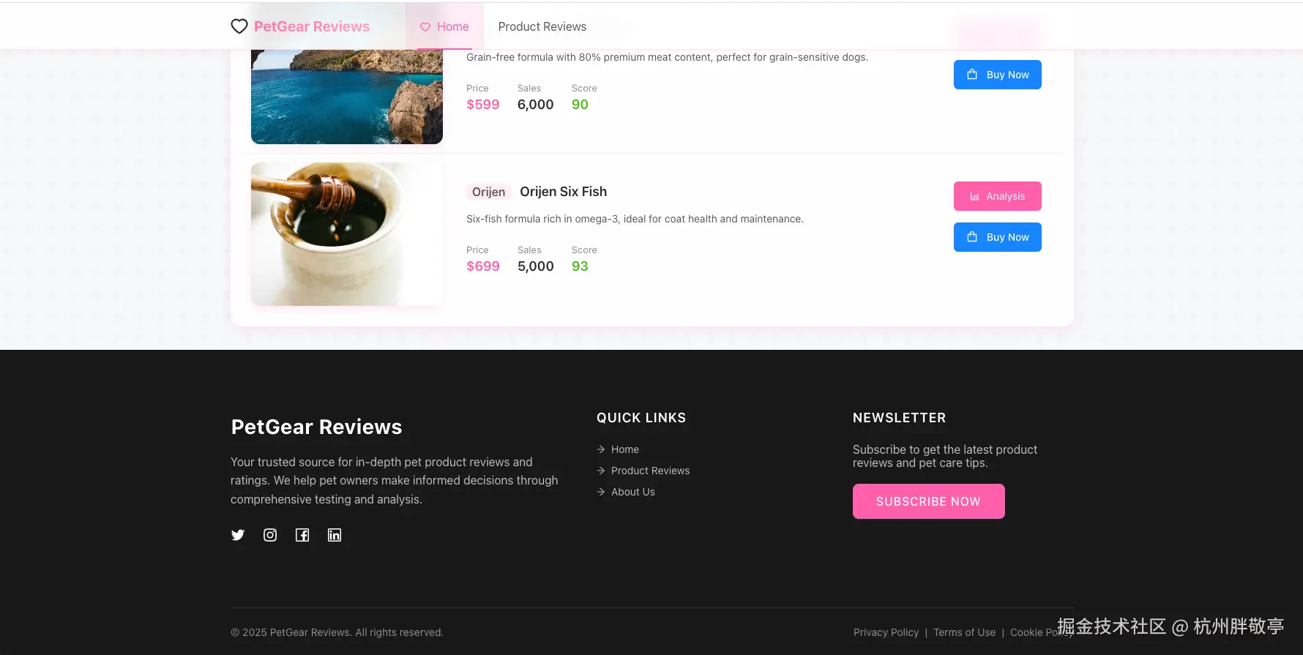Go to Product Reviews in the Quick Links
Viewport: 1303px width, 655px height.
651,471
